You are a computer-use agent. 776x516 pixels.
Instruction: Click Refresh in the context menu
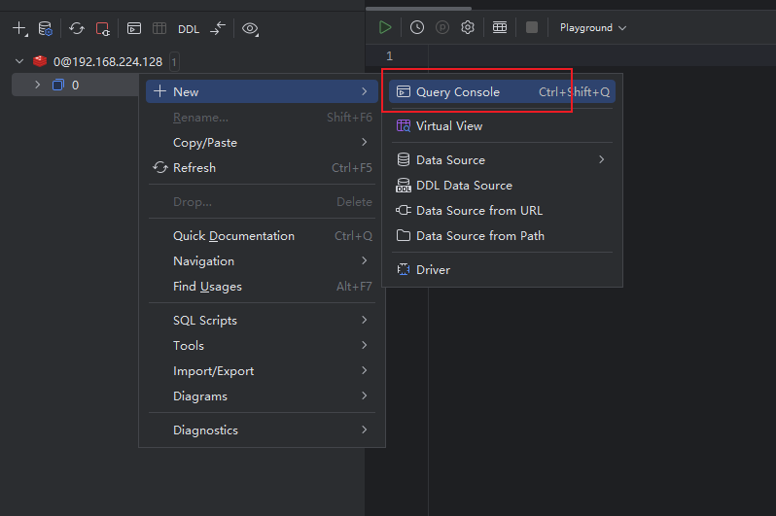click(x=194, y=167)
